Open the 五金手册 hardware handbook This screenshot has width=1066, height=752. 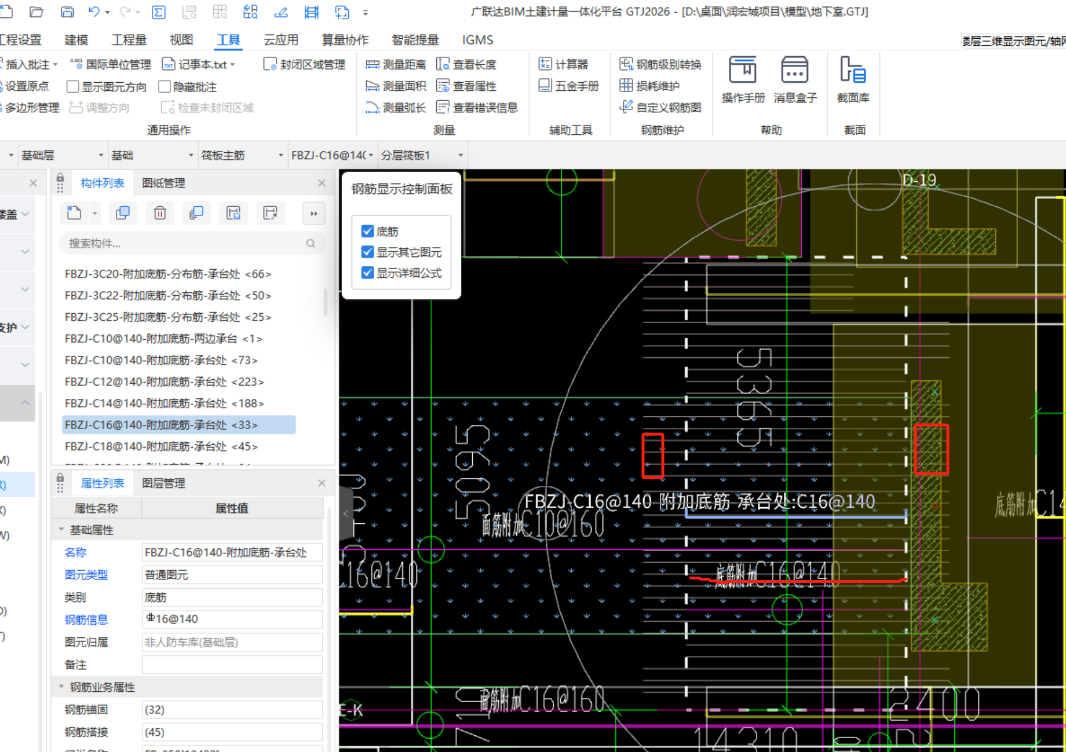click(568, 86)
